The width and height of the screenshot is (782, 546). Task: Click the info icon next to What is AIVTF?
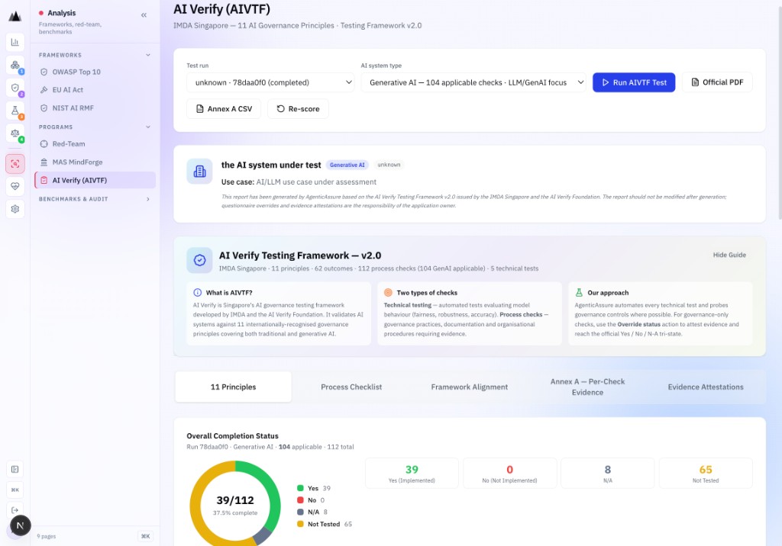tap(198, 292)
